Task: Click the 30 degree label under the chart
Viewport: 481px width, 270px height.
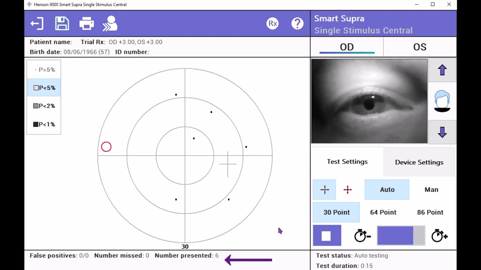Action: click(x=185, y=247)
